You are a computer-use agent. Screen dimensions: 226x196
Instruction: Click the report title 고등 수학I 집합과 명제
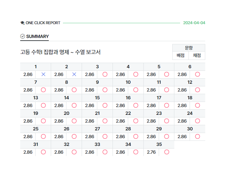pos(60,52)
